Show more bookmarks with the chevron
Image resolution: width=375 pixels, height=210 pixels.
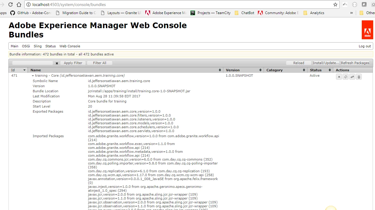point(352,13)
